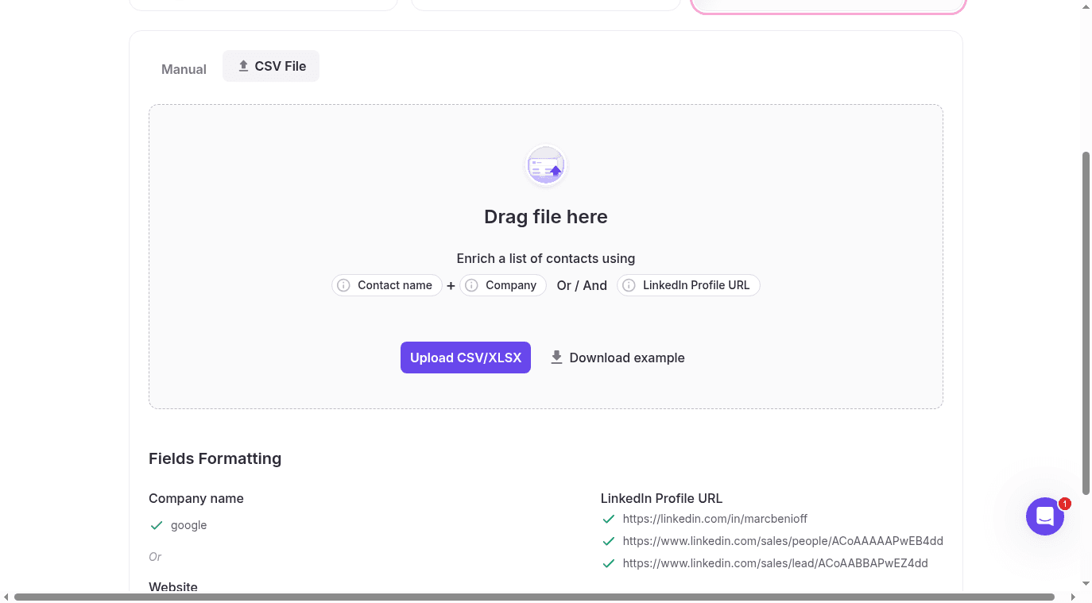Click checkmark beside linkedin.com/in/marcbenioff
Image resolution: width=1092 pixels, height=603 pixels.
(609, 519)
